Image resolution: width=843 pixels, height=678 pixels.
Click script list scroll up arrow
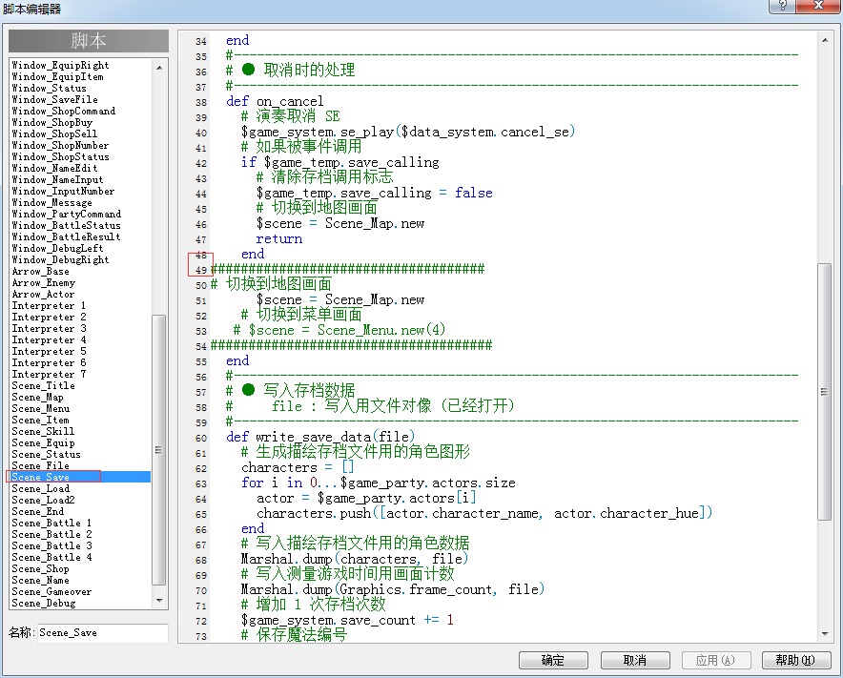tap(159, 68)
